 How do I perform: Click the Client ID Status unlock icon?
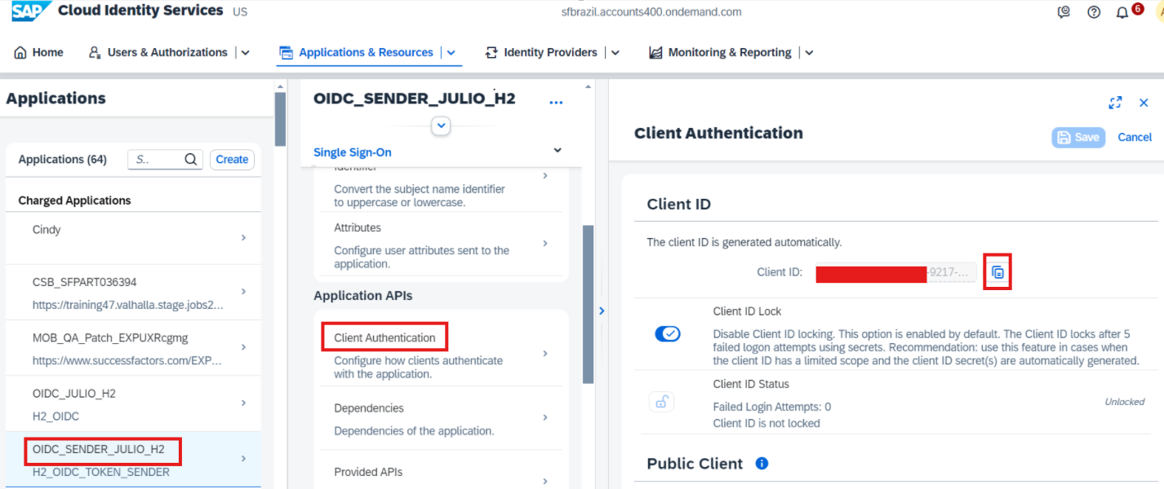(661, 402)
